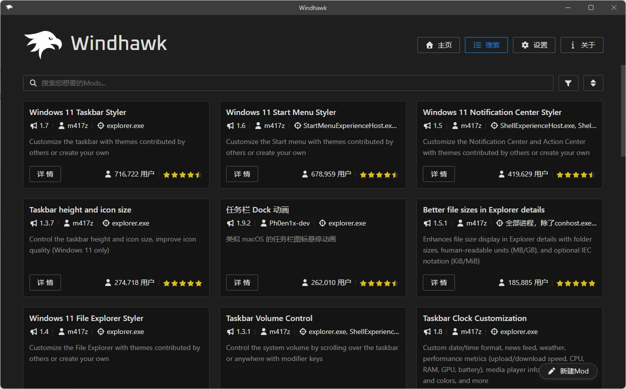Click Windows 11 Notification Center Styler title
The width and height of the screenshot is (626, 389).
(x=492, y=112)
